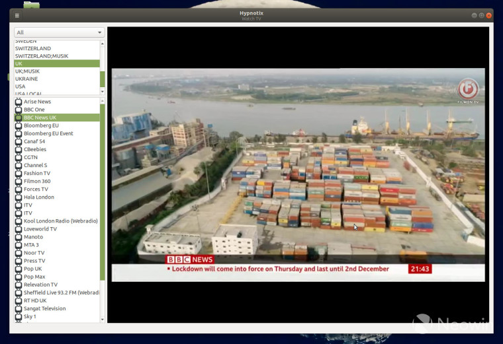503x344 pixels.
Task: Click the TV icon beside Noor TV
Action: [19, 253]
